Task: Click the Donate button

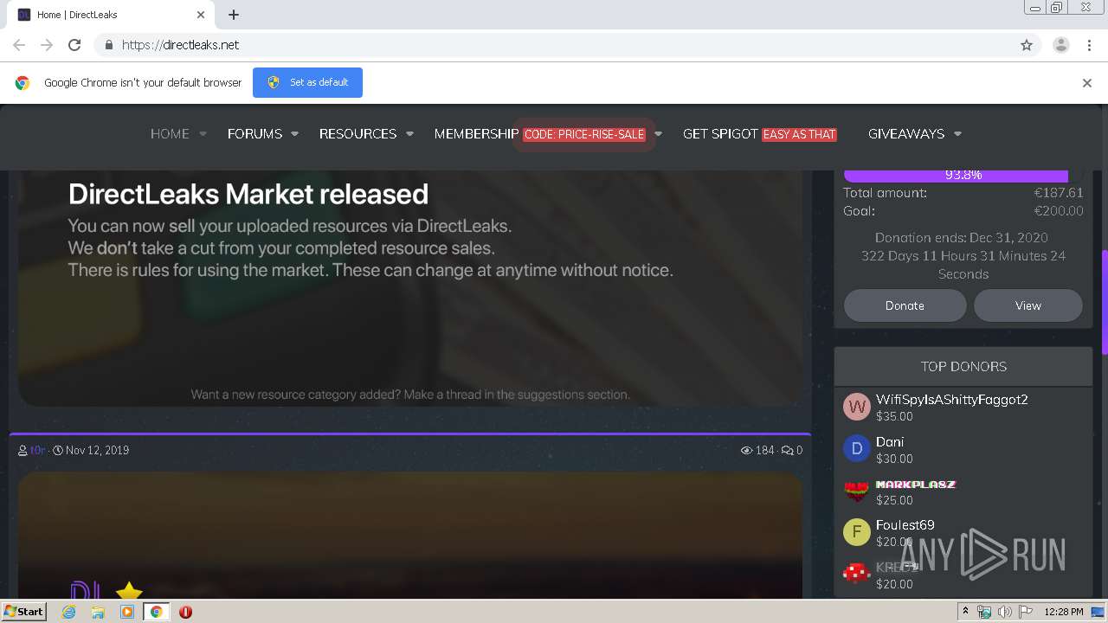Action: (905, 305)
